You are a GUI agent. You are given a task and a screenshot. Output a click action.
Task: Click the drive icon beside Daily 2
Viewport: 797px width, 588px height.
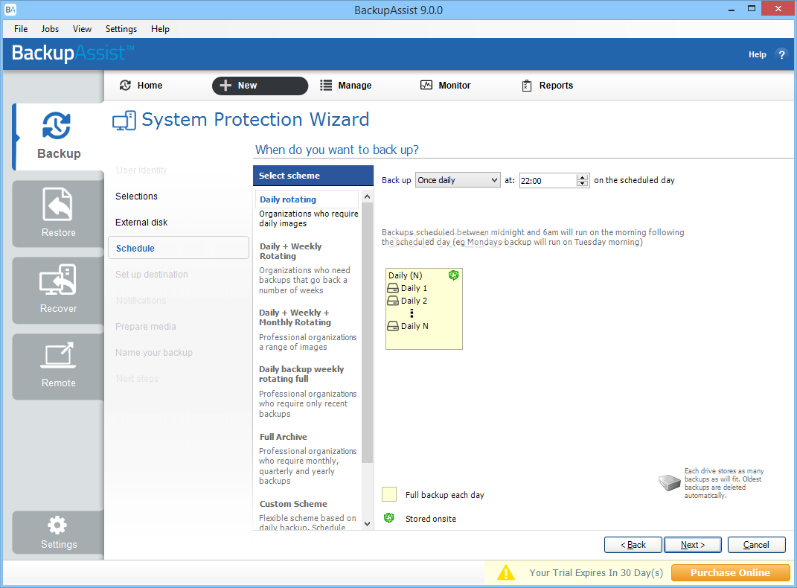click(x=393, y=301)
